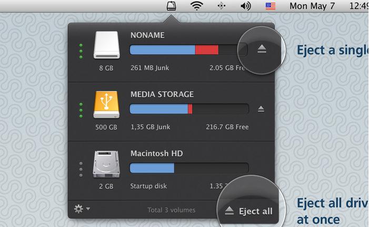Click the NONAME usage bar
369x227 pixels.
pyautogui.click(x=189, y=50)
